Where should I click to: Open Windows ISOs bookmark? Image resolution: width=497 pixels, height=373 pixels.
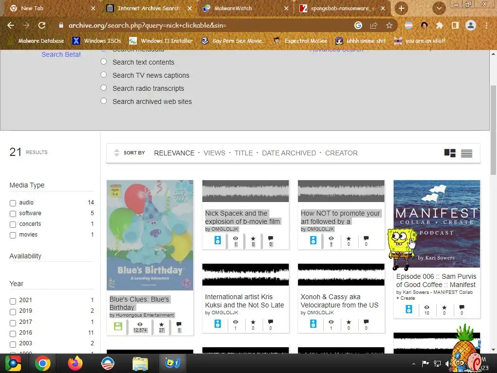coord(97,41)
